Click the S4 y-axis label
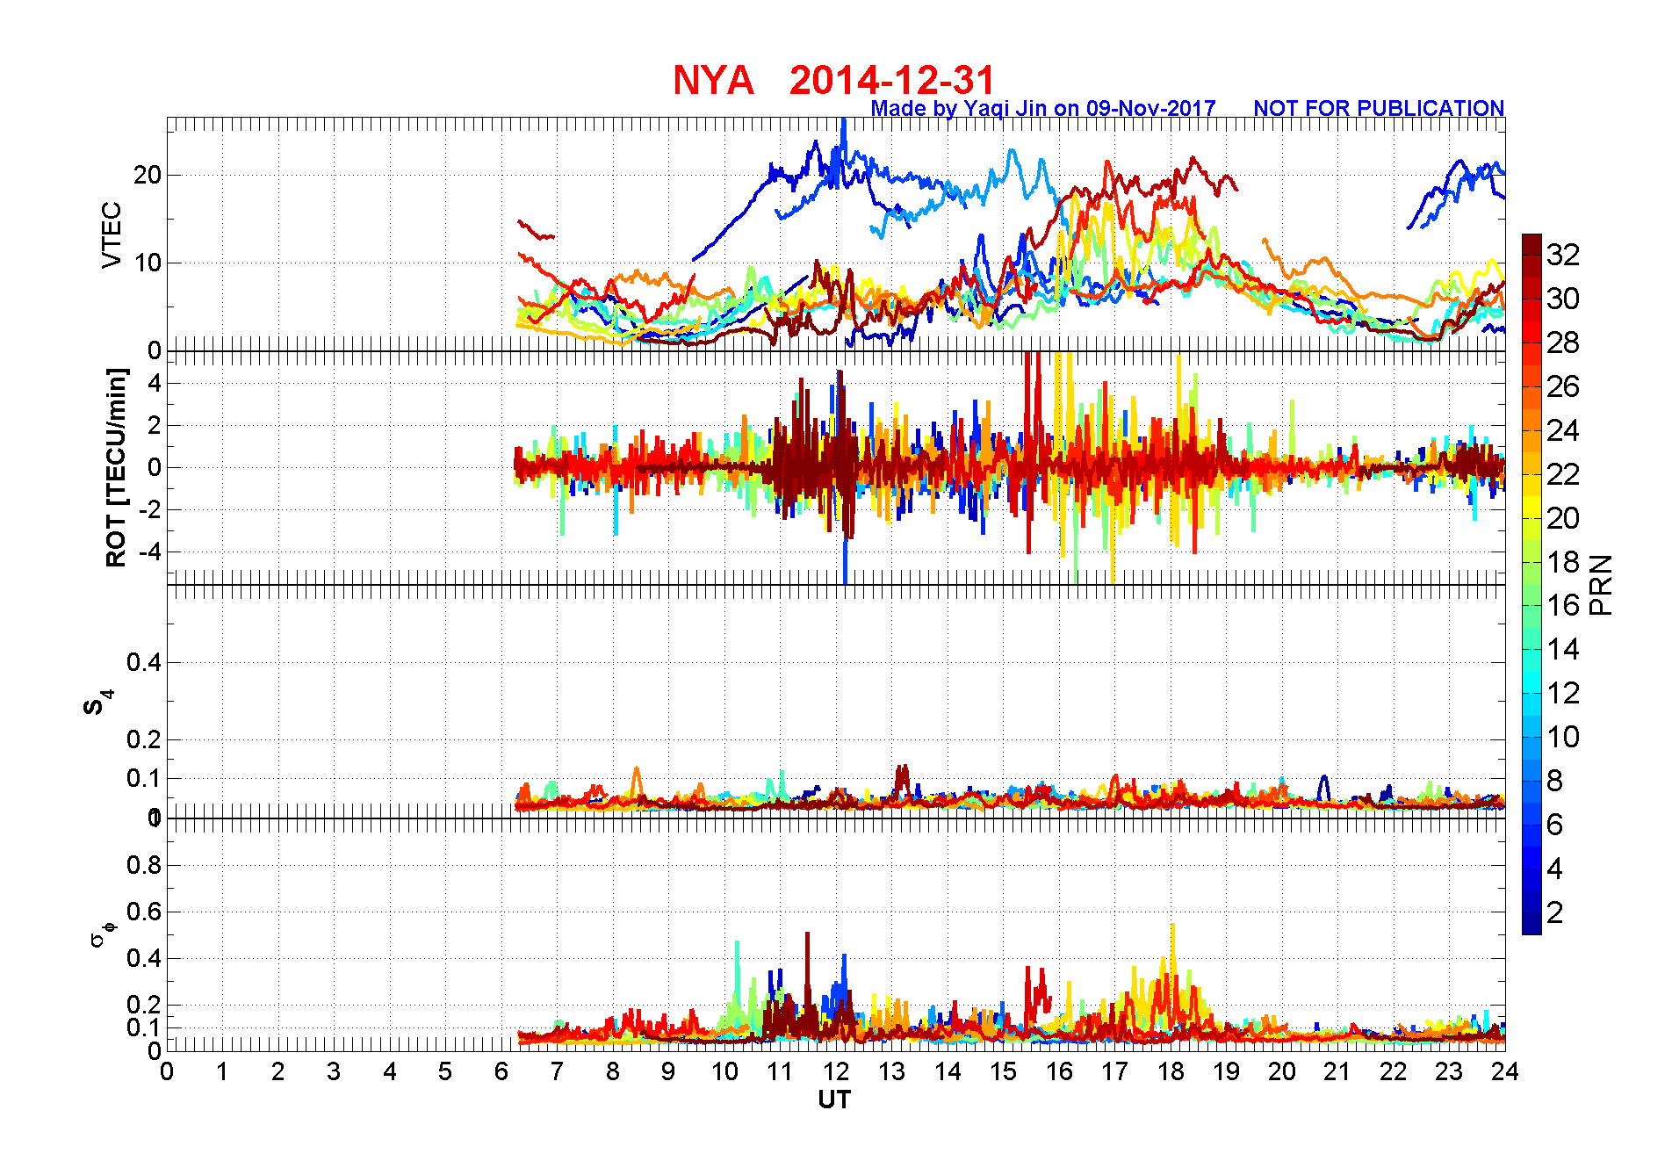1672x1168 pixels. point(97,703)
